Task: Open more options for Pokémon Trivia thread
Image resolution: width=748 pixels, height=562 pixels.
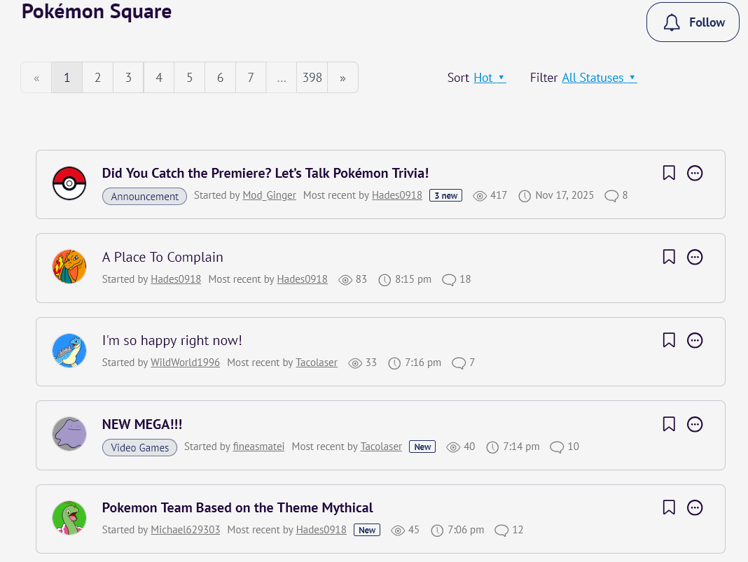Action: [695, 173]
